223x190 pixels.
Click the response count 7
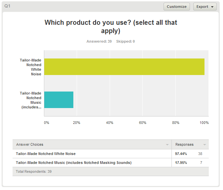pyautogui.click(x=201, y=163)
